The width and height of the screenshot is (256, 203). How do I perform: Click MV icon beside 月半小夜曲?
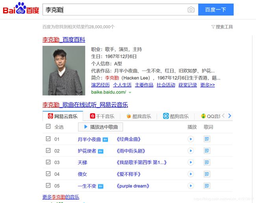[105, 140]
